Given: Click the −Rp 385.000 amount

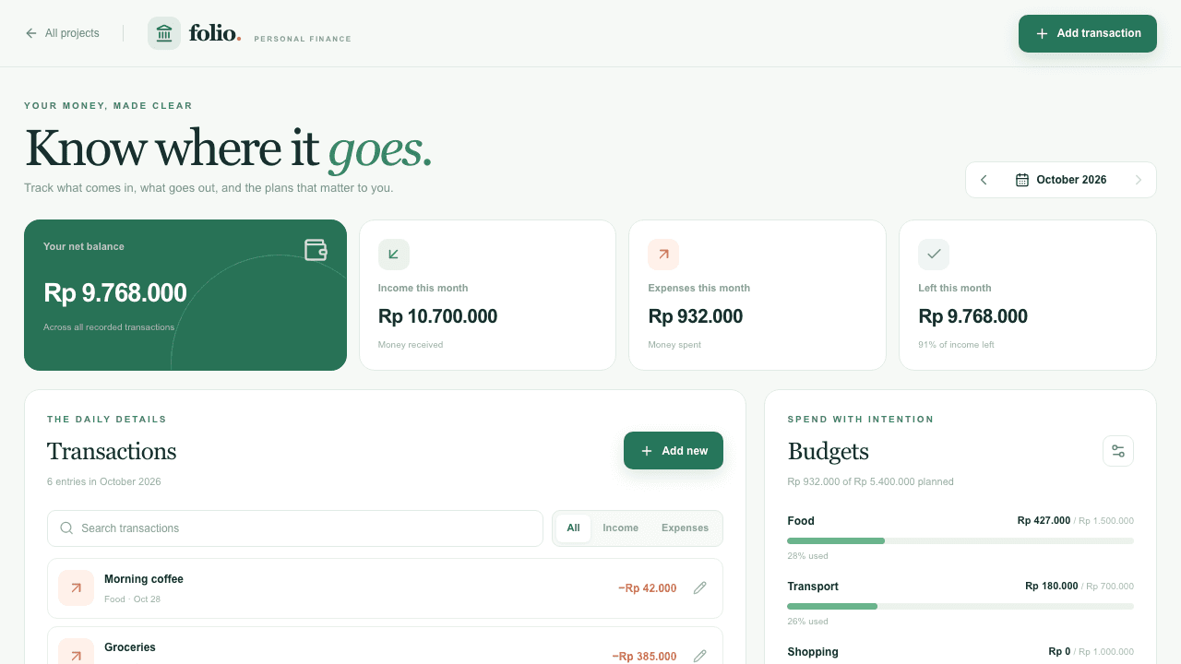Looking at the screenshot, I should [644, 657].
